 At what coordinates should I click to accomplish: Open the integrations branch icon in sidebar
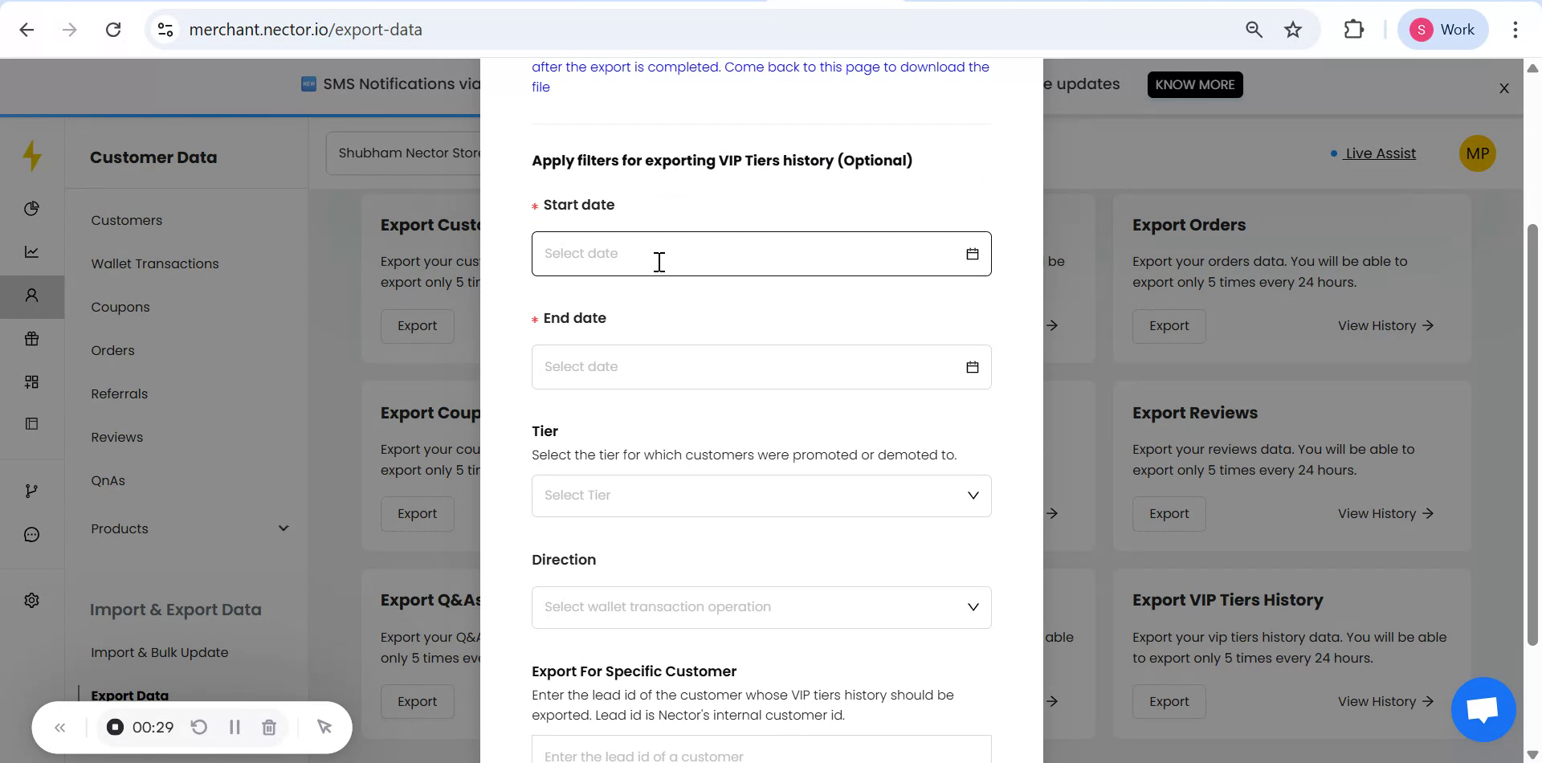tap(32, 490)
